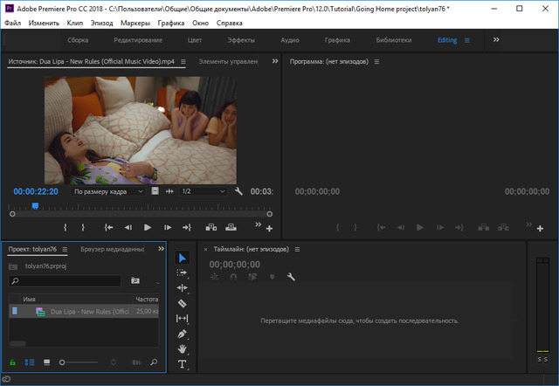The image size is (559, 386).
Task: Choose the Hand tool
Action: (x=183, y=348)
